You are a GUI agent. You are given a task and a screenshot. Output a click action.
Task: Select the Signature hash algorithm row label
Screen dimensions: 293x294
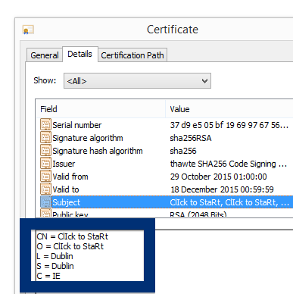[98, 151]
